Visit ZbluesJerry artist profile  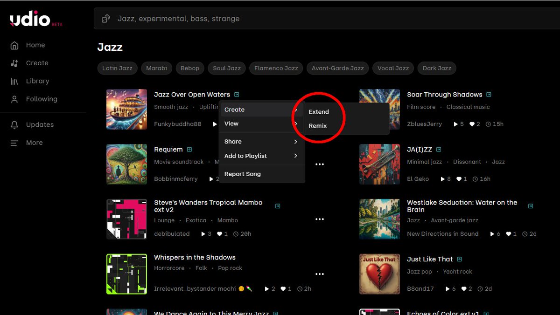(x=424, y=124)
